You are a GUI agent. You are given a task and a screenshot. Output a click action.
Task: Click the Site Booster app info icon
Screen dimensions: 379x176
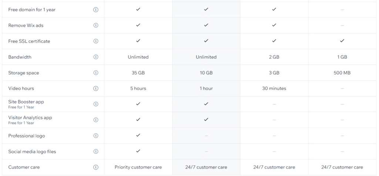point(96,104)
